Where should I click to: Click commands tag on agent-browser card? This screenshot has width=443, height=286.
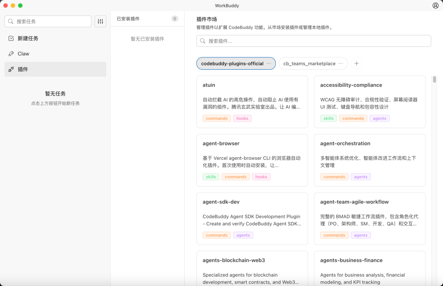point(235,177)
